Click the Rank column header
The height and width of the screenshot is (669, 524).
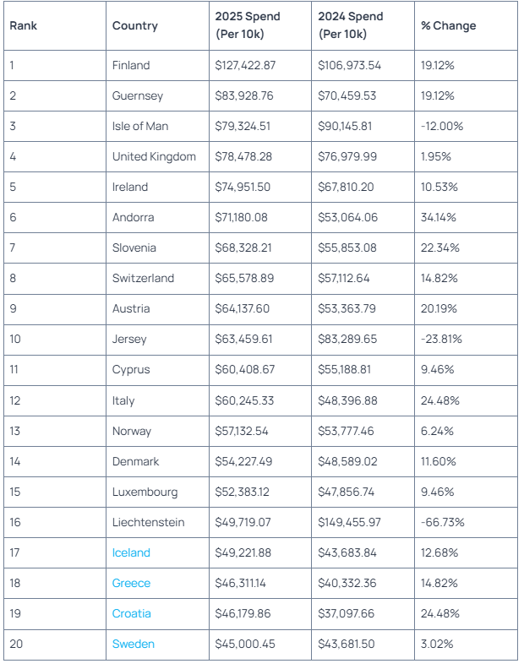pos(24,25)
